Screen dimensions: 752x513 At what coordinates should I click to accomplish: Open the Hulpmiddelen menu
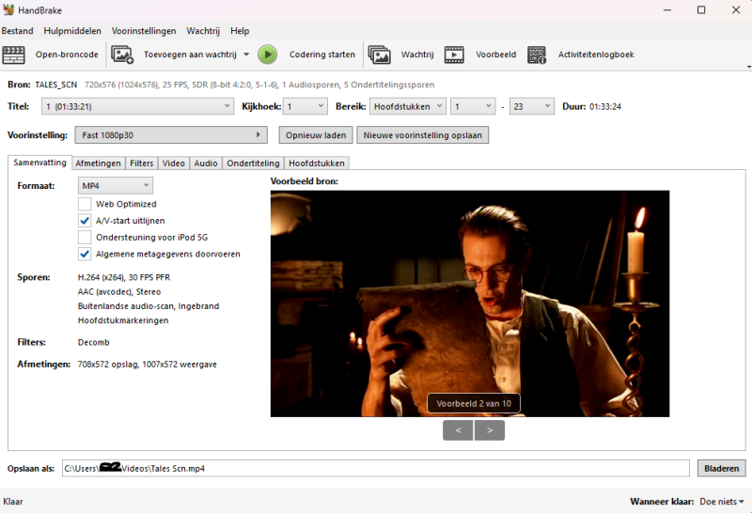click(72, 31)
